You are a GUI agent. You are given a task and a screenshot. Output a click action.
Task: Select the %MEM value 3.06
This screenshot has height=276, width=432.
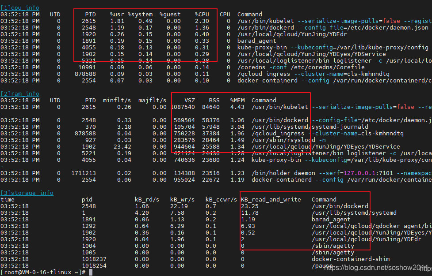click(x=237, y=120)
